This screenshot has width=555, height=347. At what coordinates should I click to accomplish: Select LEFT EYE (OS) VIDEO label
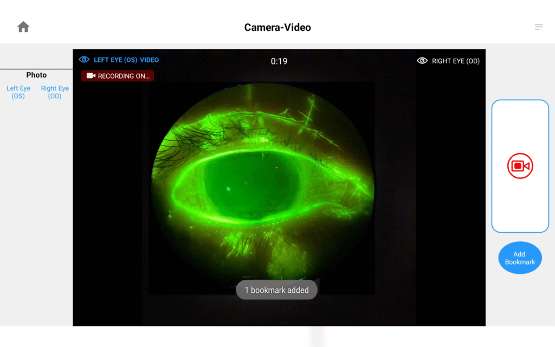pyautogui.click(x=126, y=60)
